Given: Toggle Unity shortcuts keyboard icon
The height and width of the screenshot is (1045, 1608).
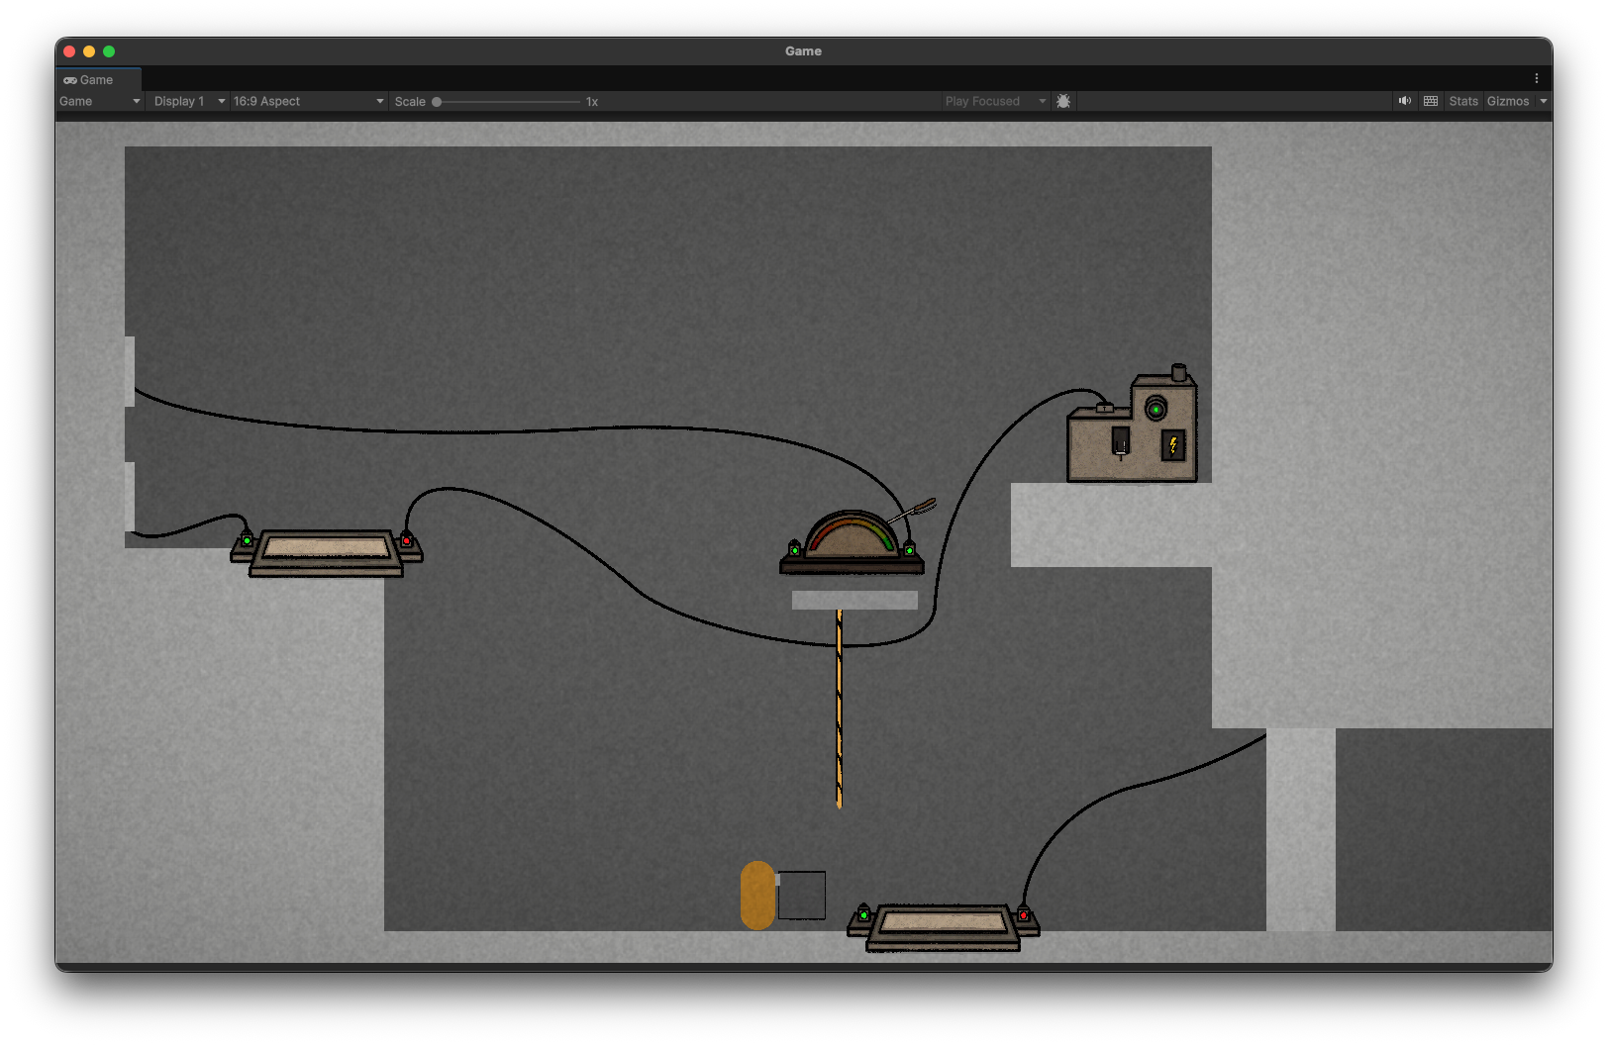Looking at the screenshot, I should click(1431, 101).
